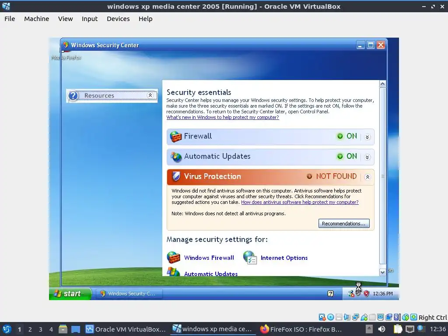Click the host wired network tray icon
Screen dimensions: 448x336
click(x=409, y=329)
